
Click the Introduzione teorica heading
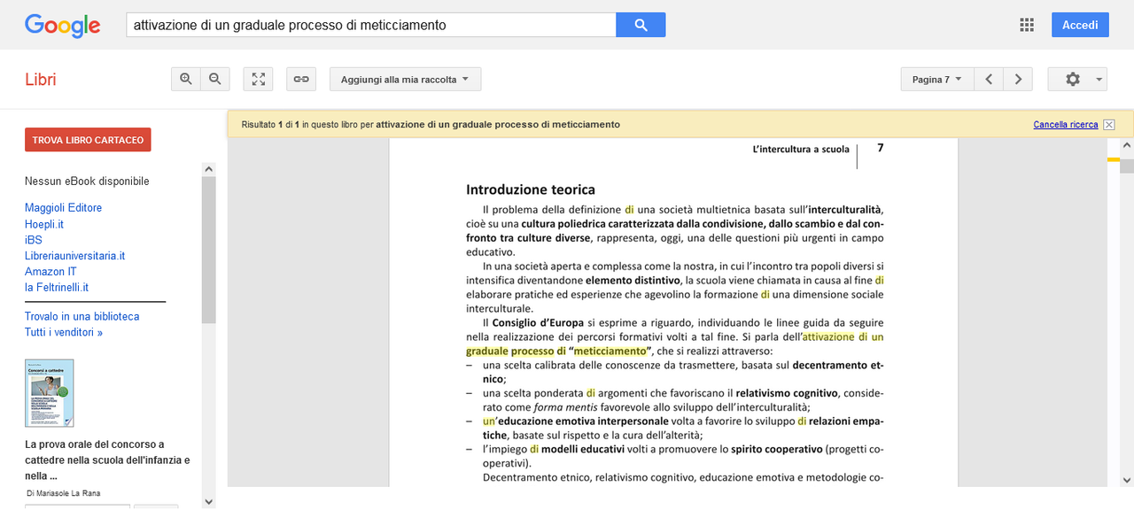click(531, 189)
